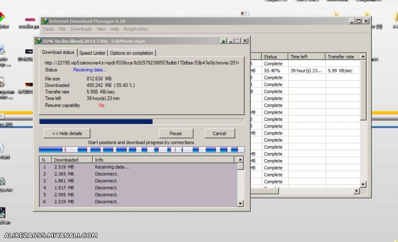Open the View menu

[101, 29]
